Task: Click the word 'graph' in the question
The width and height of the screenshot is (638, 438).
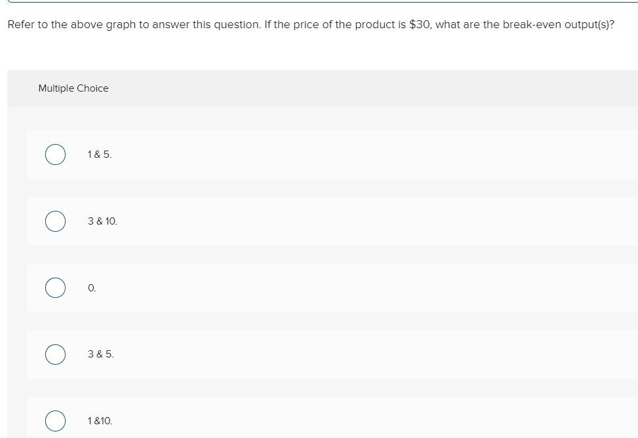Action: pos(121,25)
